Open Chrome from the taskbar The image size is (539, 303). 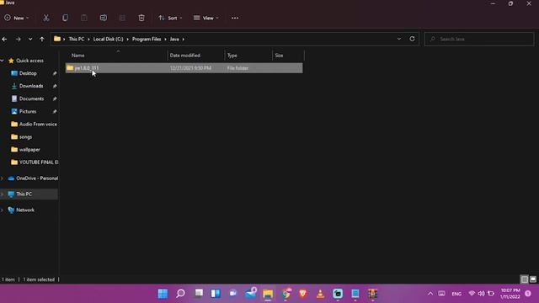pyautogui.click(x=286, y=294)
